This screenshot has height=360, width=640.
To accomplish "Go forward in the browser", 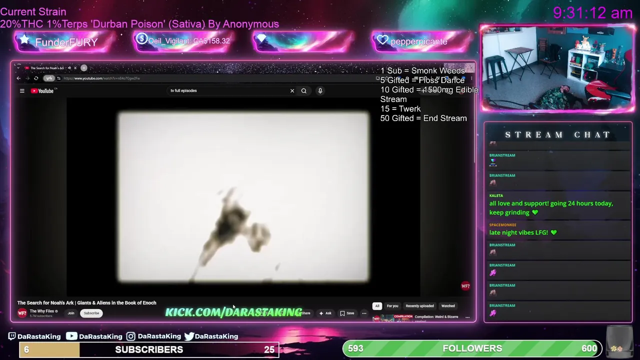I will coord(27,78).
